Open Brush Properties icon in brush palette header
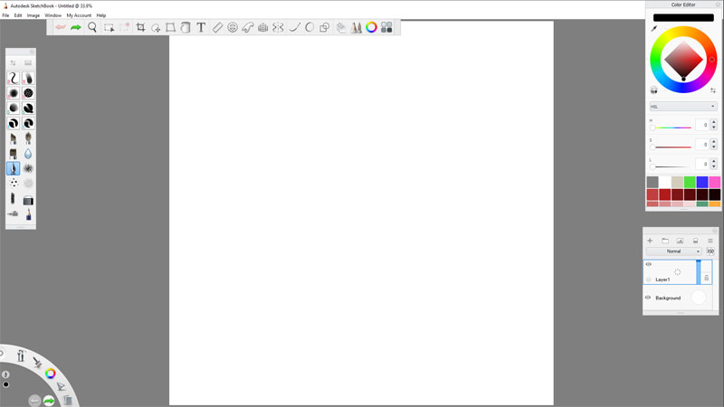The height and width of the screenshot is (407, 724). pos(13,62)
